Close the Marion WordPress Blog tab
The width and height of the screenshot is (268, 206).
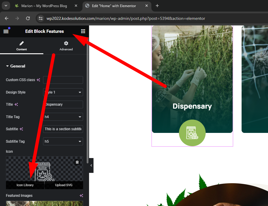[x=76, y=6]
